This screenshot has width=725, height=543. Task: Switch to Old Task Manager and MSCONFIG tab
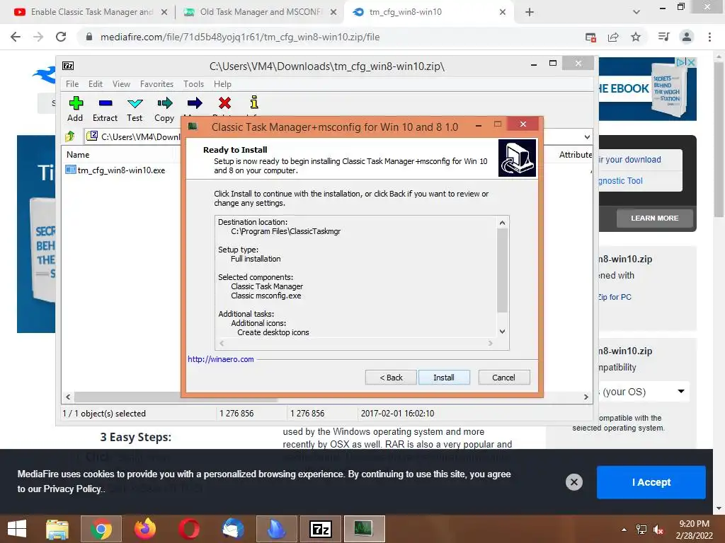[261, 12]
